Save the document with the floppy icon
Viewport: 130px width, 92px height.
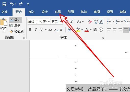pyautogui.click(x=4, y=4)
